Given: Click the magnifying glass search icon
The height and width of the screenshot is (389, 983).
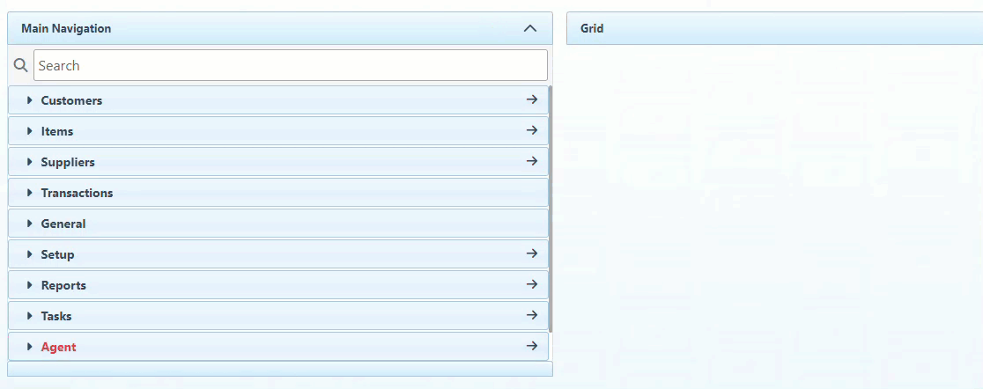Looking at the screenshot, I should click(21, 66).
